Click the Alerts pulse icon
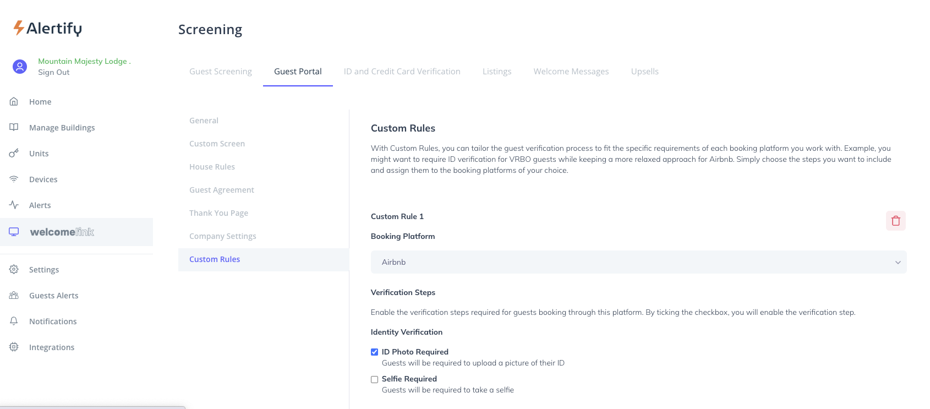Viewport: 930px width, 409px height. pos(14,205)
